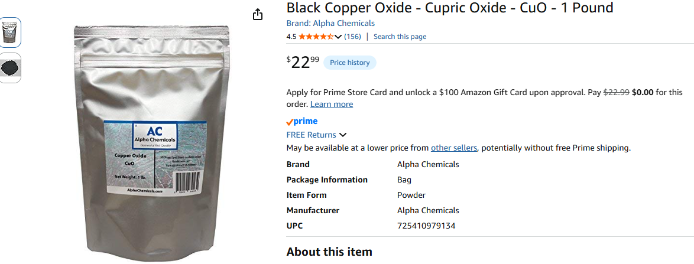
Task: Expand the FREE Returns chevron arrow
Action: pyautogui.click(x=343, y=135)
